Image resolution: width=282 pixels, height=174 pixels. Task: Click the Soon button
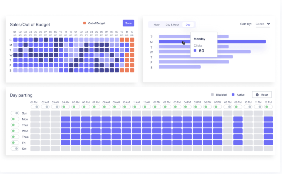click(128, 23)
